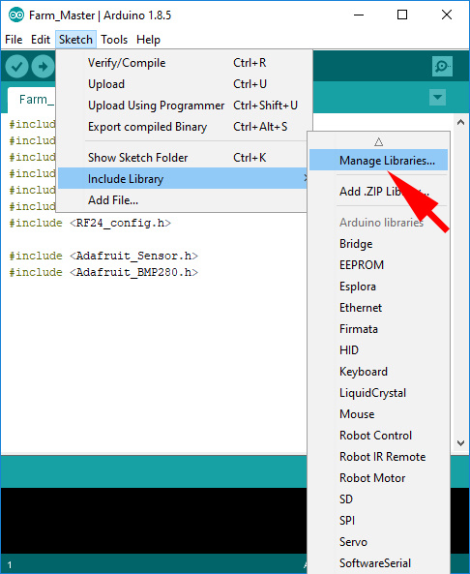The image size is (470, 574).
Task: Include the SD library
Action: pos(378,499)
